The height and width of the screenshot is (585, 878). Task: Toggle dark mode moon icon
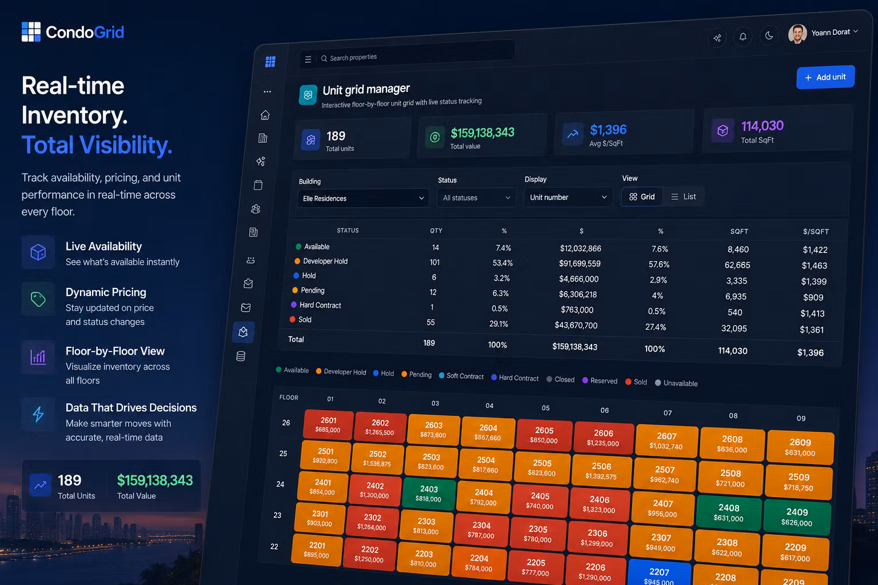[769, 35]
